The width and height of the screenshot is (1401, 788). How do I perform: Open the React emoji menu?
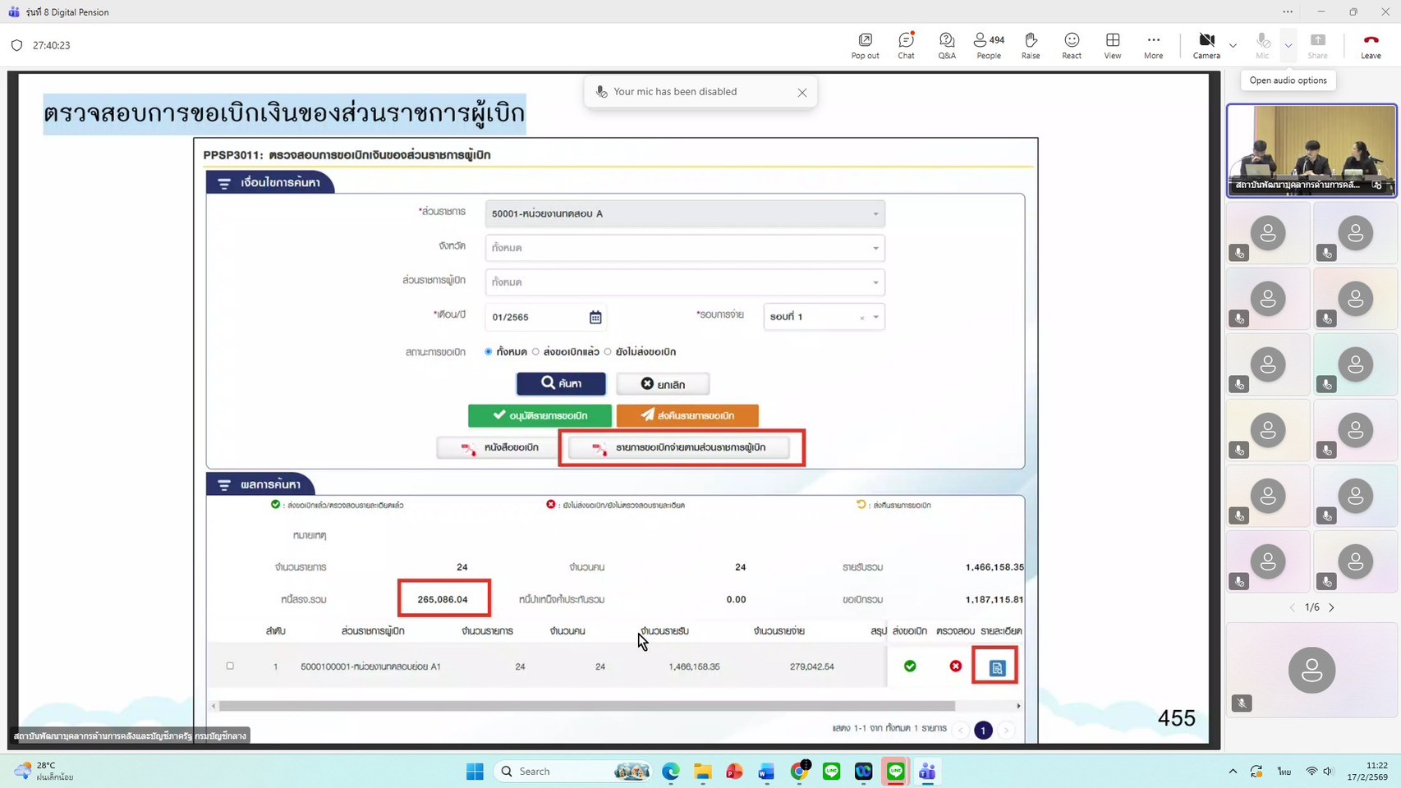tap(1072, 45)
